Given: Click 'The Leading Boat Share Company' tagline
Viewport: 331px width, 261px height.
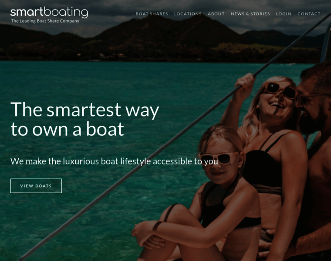Looking at the screenshot, I should point(45,21).
